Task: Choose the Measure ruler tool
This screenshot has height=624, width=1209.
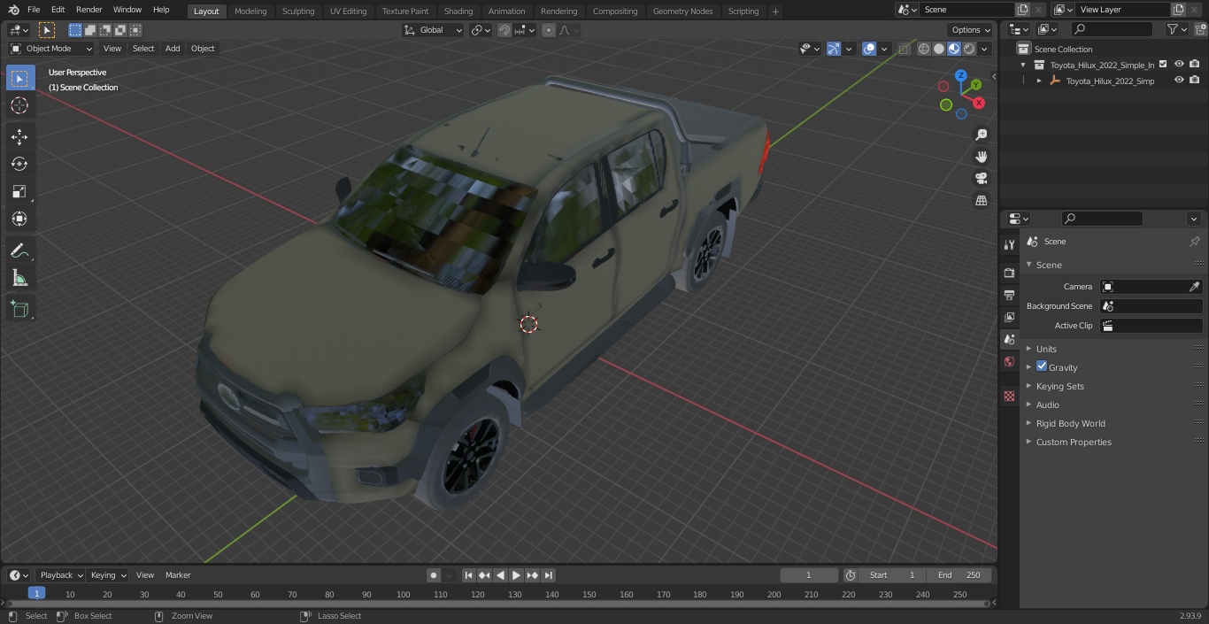Action: coord(19,279)
